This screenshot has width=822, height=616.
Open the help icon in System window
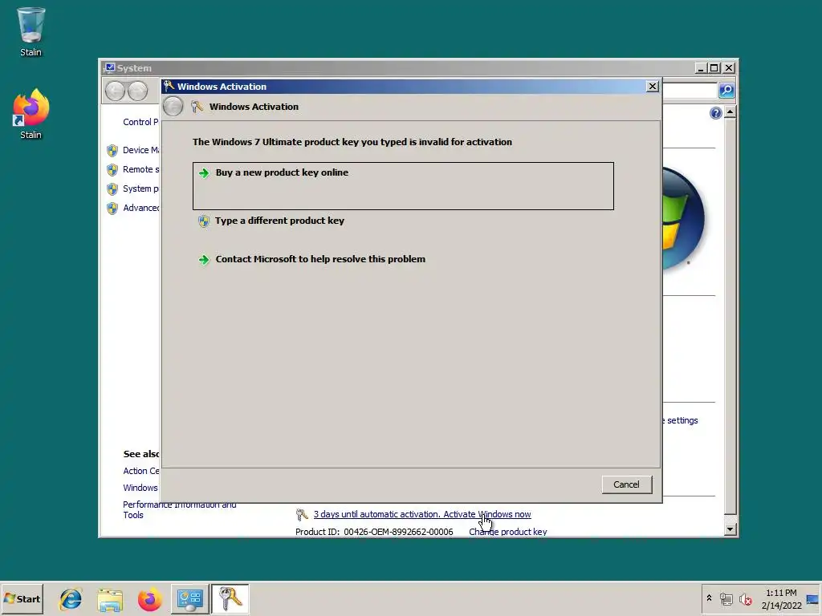(x=715, y=113)
